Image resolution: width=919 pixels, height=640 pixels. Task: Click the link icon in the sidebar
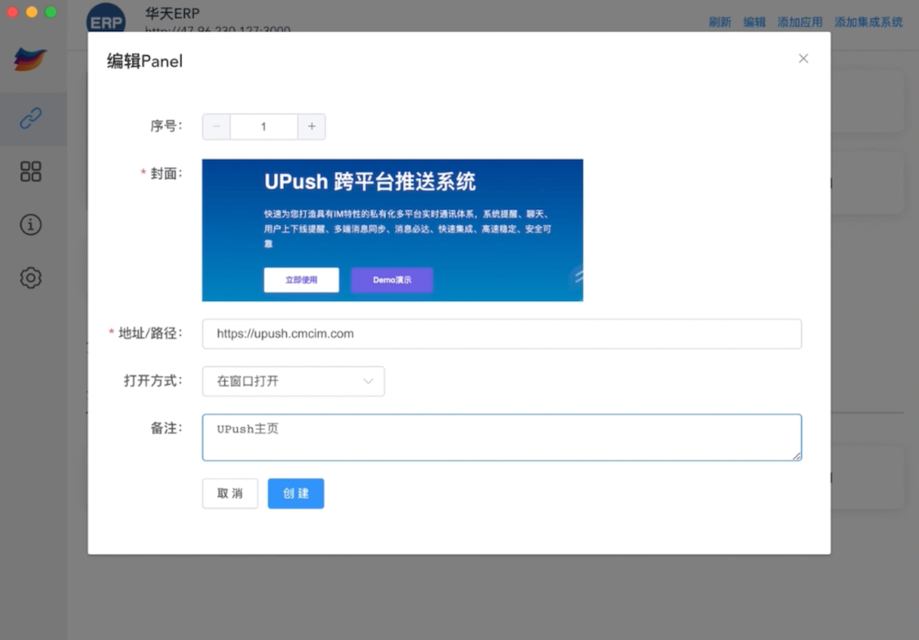pos(31,118)
